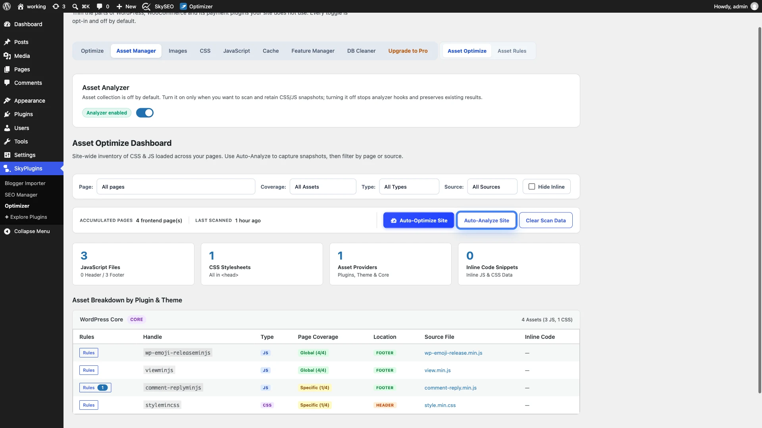Click the Upgrade to Pro tab
The height and width of the screenshot is (428, 762).
pyautogui.click(x=408, y=51)
